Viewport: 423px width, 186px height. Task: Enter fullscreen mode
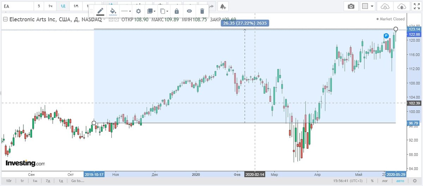click(x=416, y=6)
